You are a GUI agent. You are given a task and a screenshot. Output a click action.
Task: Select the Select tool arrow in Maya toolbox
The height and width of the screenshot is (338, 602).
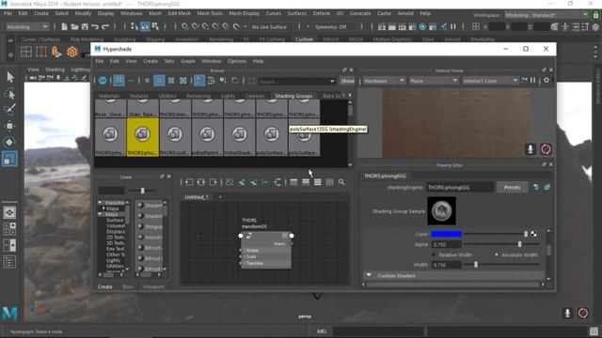tap(10, 77)
